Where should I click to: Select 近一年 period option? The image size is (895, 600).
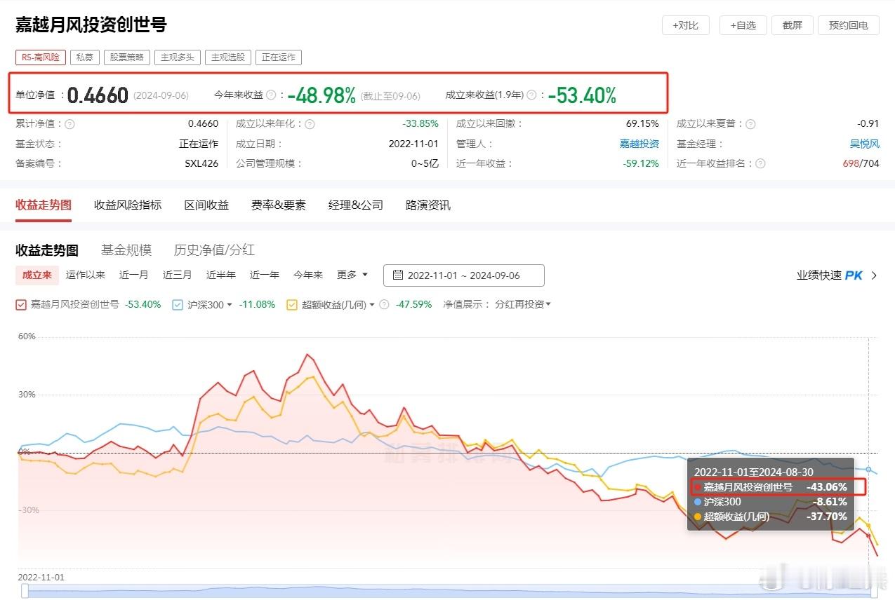[265, 275]
